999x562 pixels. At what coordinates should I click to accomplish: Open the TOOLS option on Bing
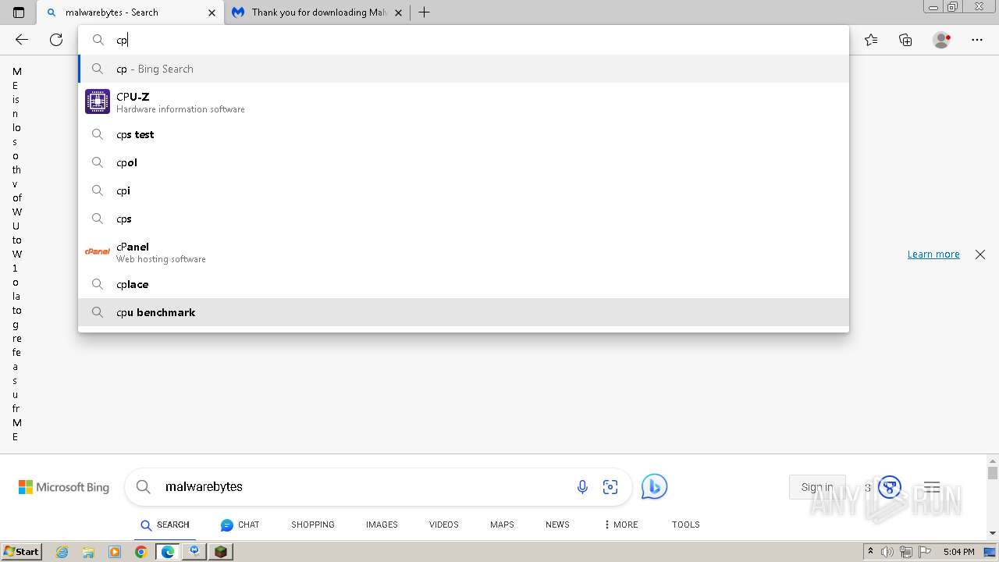(686, 525)
